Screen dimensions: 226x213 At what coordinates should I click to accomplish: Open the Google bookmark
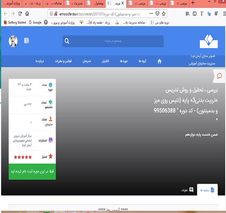[35, 22]
